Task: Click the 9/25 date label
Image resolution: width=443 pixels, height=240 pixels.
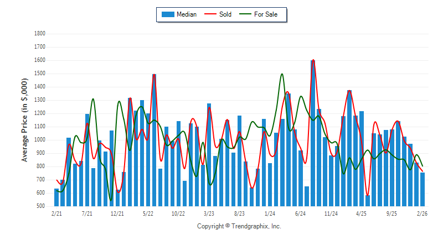Action: 392,213
